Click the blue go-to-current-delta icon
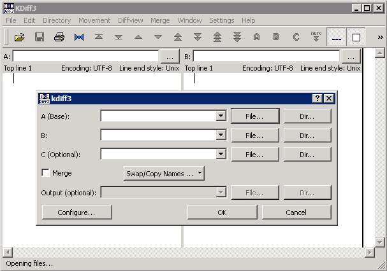 (79, 37)
